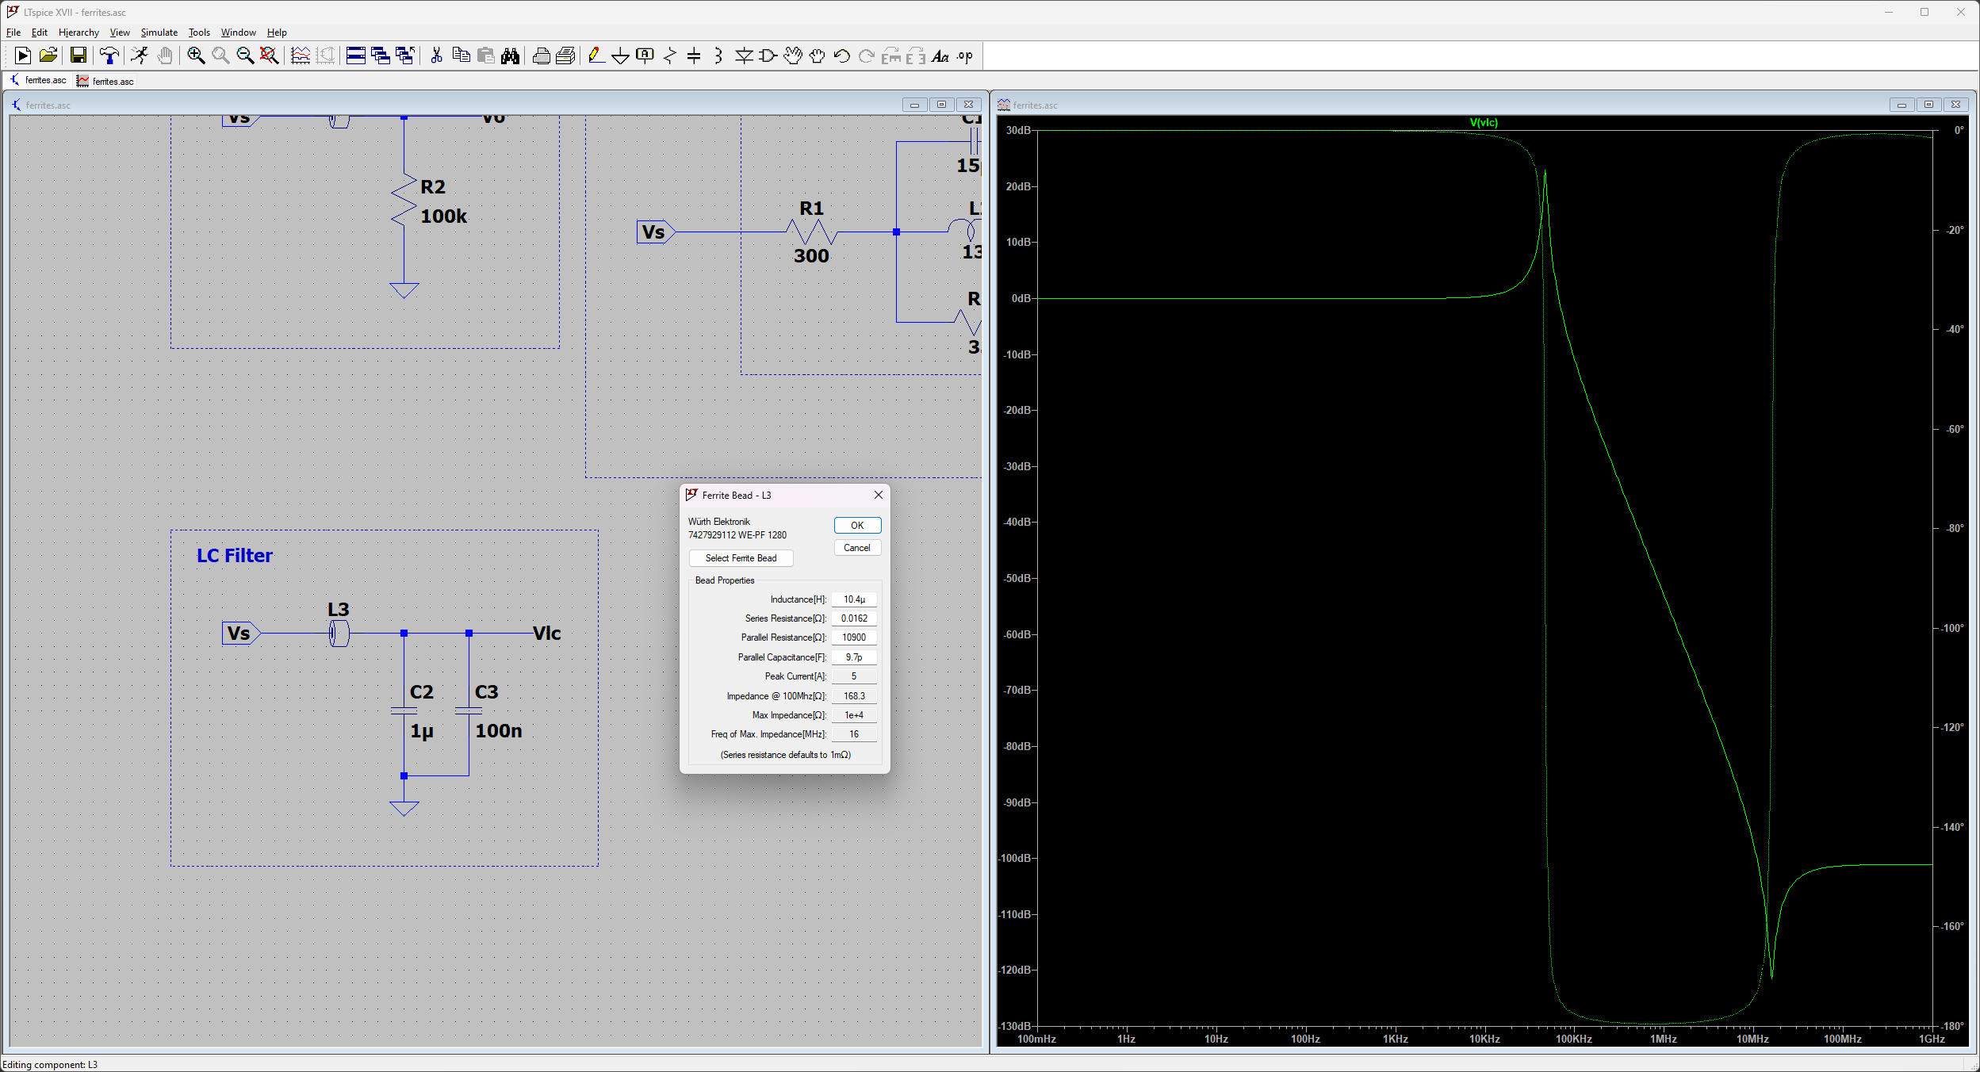
Task: Click the C2 capacitor label
Action: tap(421, 692)
